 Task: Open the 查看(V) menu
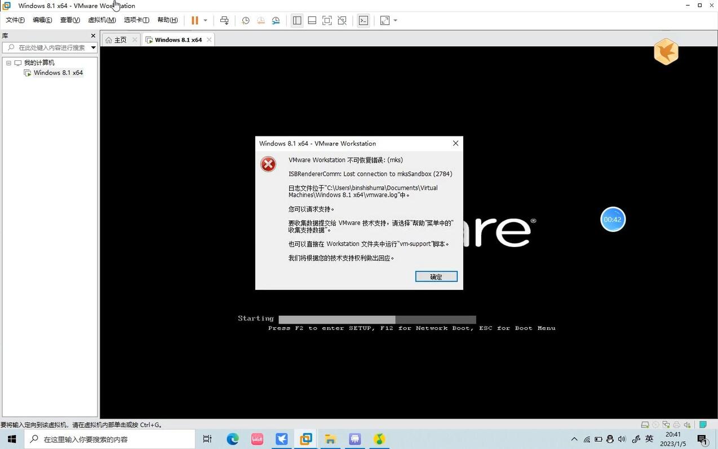[x=70, y=20]
